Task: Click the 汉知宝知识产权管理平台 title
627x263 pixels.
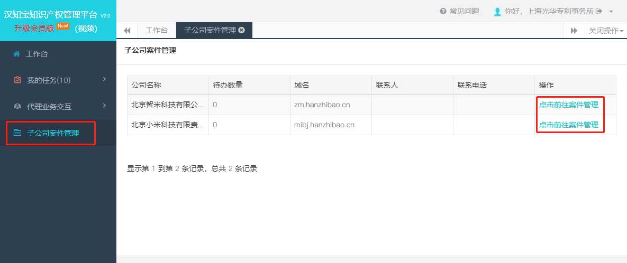Action: (50, 15)
